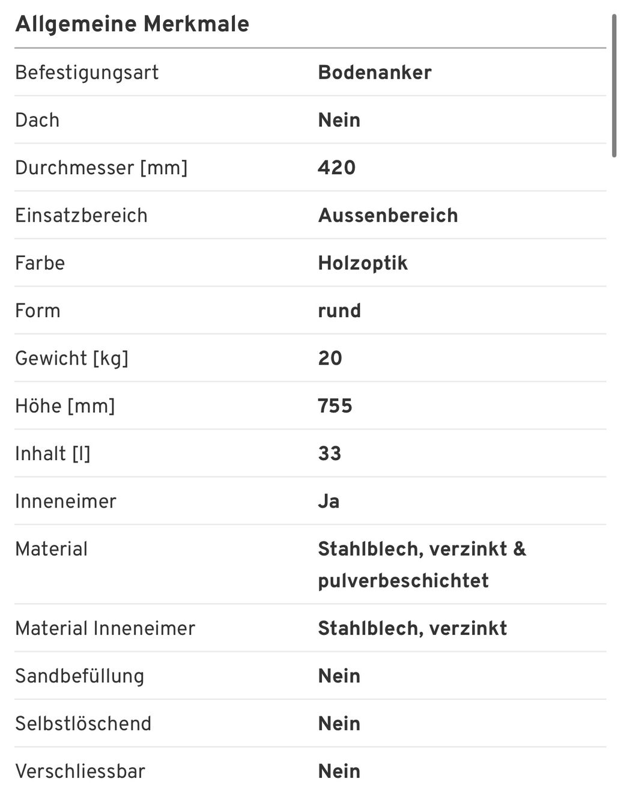Screen dimensions: 621x811
Task: Select the Material Inneneimer label
Action: coord(105,628)
